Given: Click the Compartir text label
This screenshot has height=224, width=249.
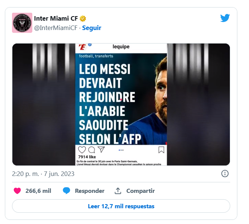Looking at the screenshot, I should click(140, 191).
